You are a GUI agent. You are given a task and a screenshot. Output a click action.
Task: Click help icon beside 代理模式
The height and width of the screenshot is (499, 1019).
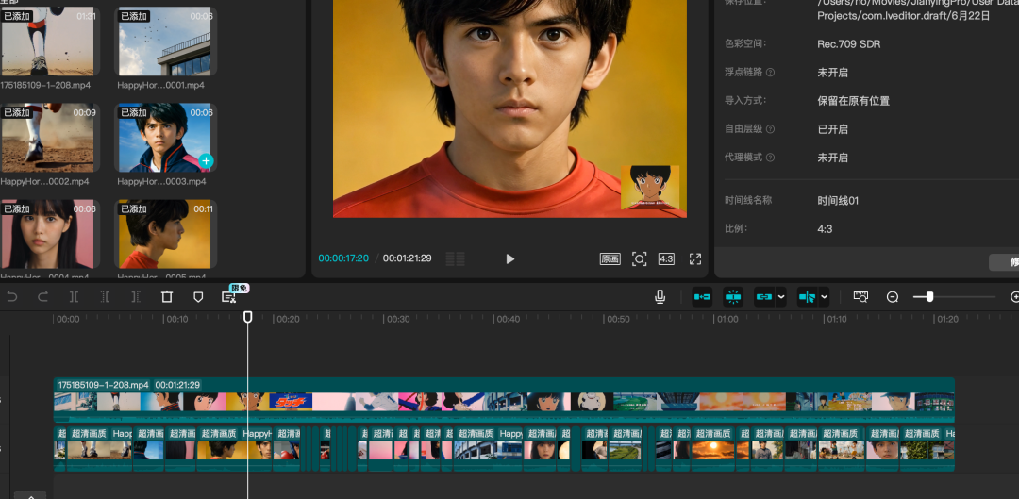pyautogui.click(x=770, y=158)
